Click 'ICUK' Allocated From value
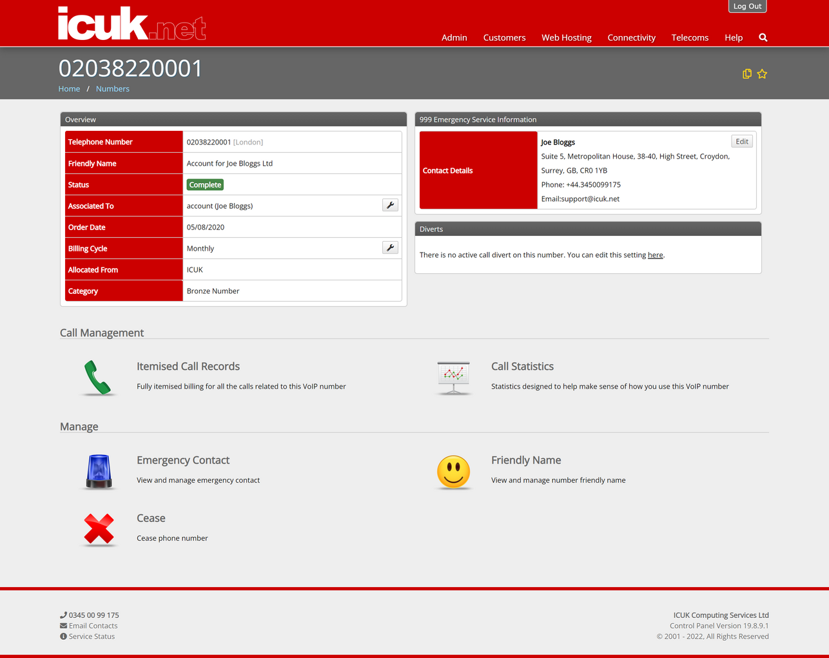 (x=195, y=270)
